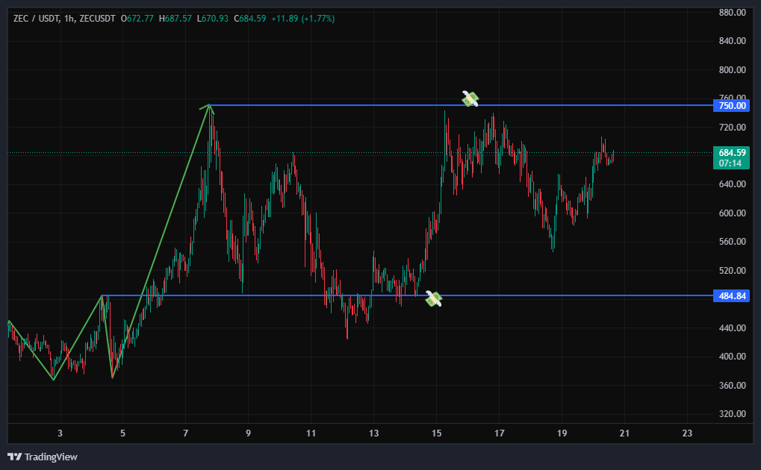
Task: Click date 15 on the time axis
Action: point(437,433)
